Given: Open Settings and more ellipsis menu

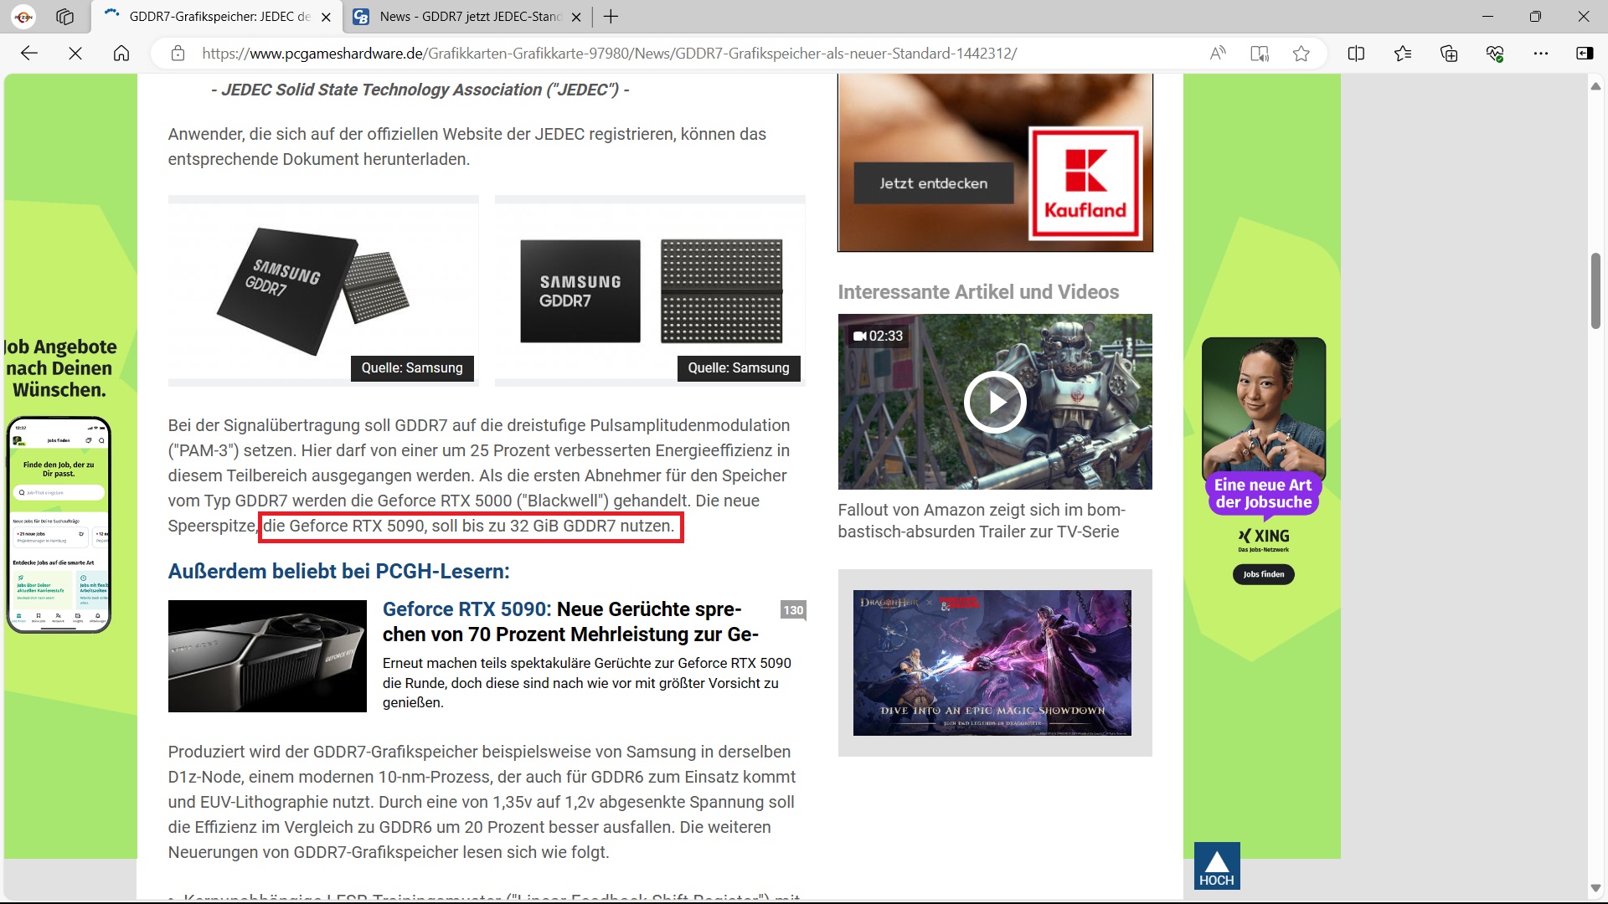Looking at the screenshot, I should [1541, 54].
